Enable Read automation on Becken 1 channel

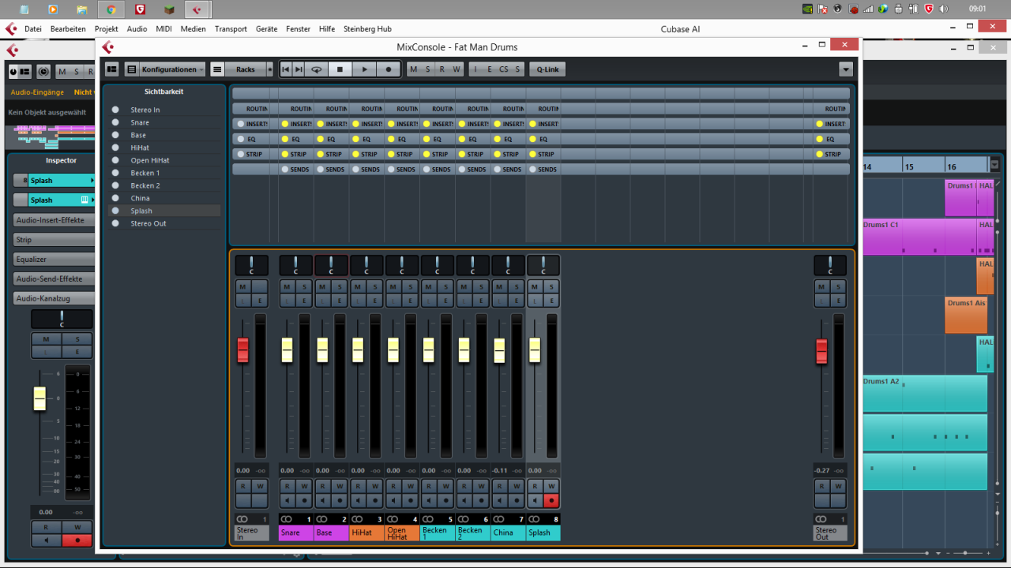pyautogui.click(x=428, y=486)
